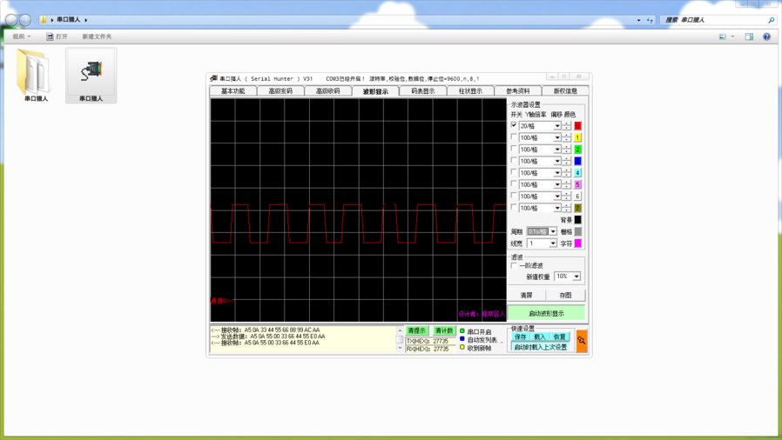Click the 保存 quick settings button

coord(520,337)
